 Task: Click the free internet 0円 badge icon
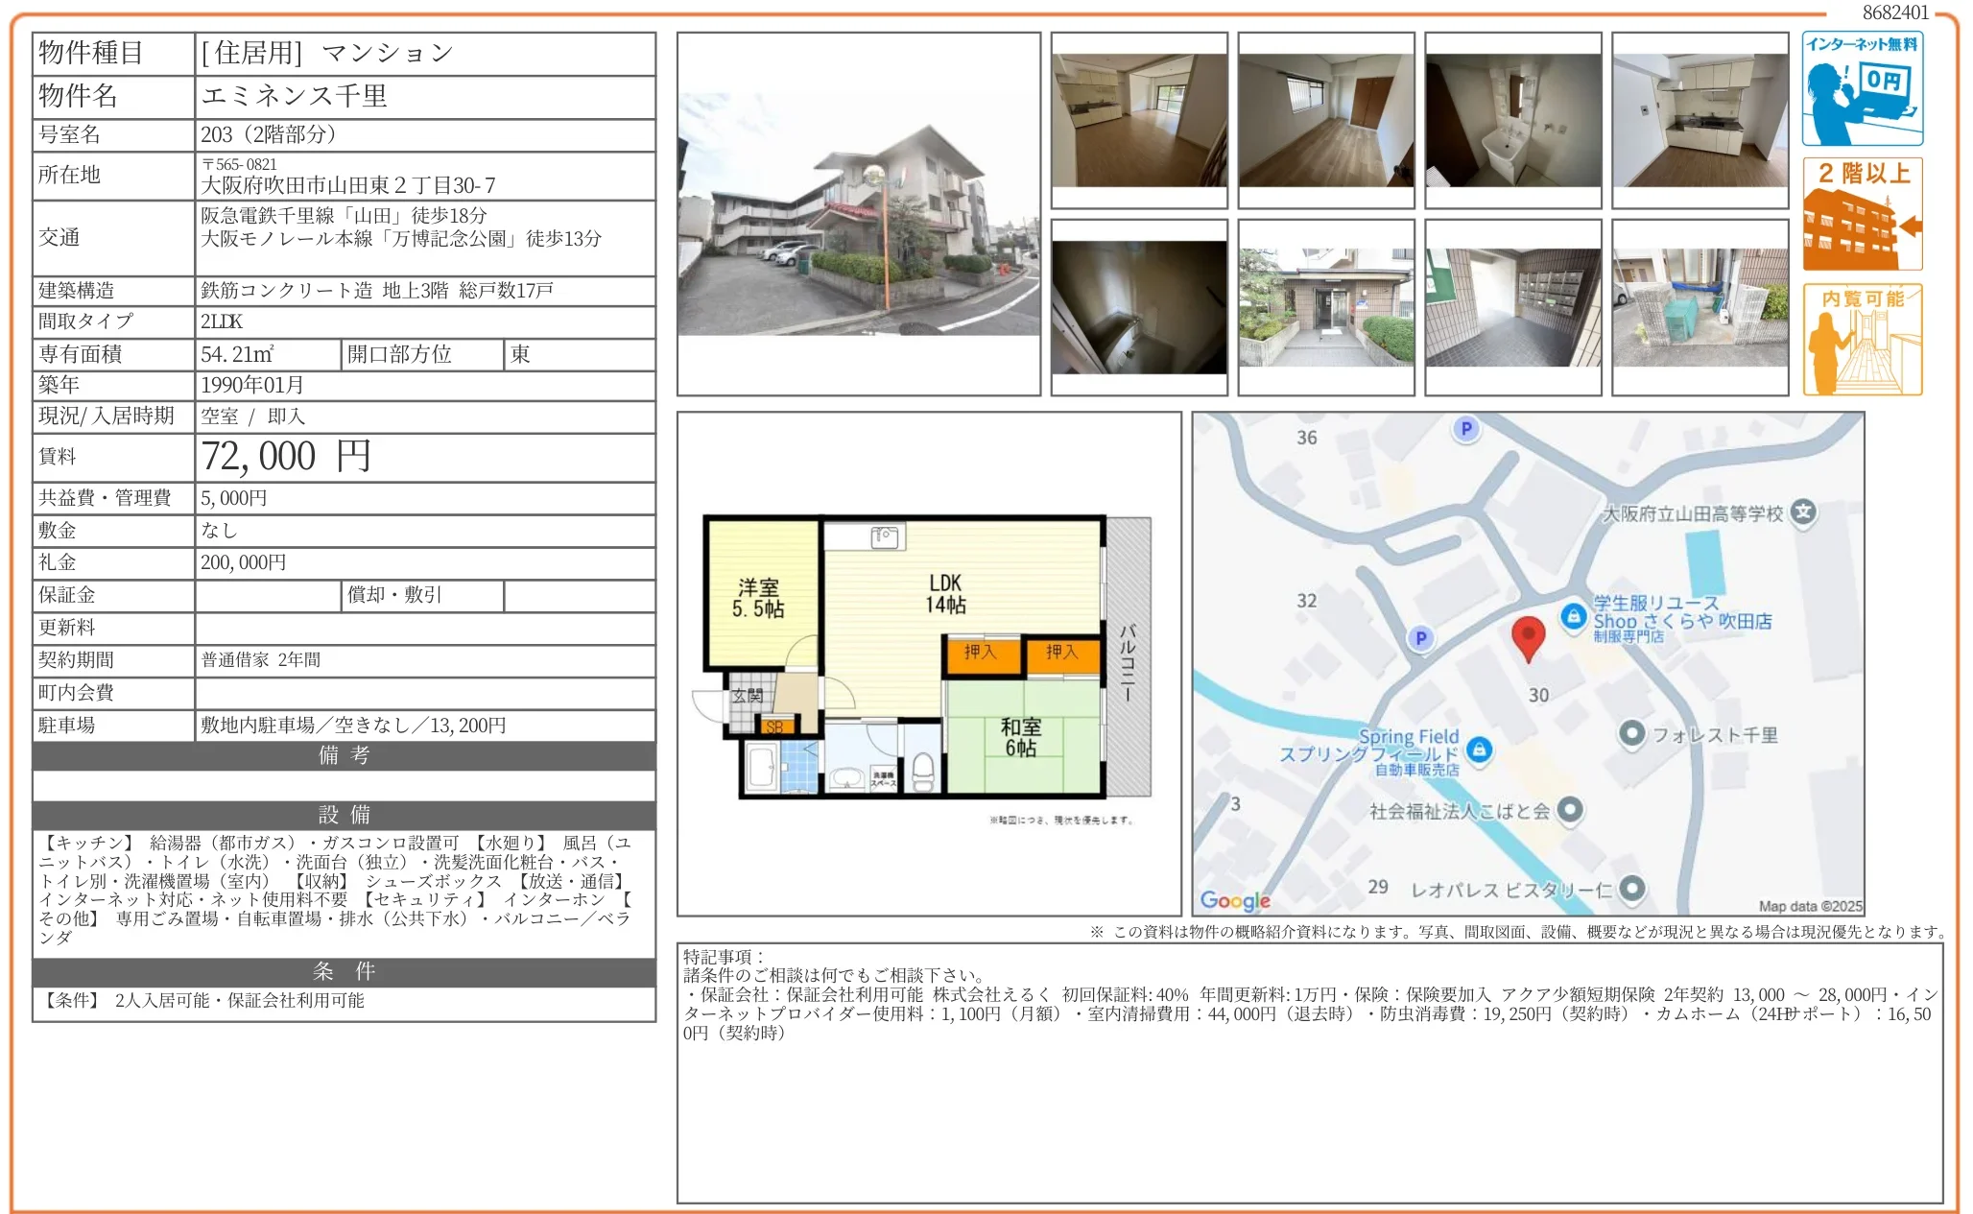pyautogui.click(x=1861, y=88)
